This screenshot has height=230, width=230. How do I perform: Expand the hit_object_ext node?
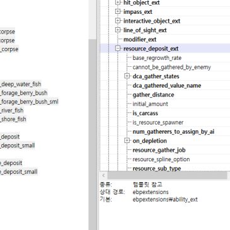[118, 3]
